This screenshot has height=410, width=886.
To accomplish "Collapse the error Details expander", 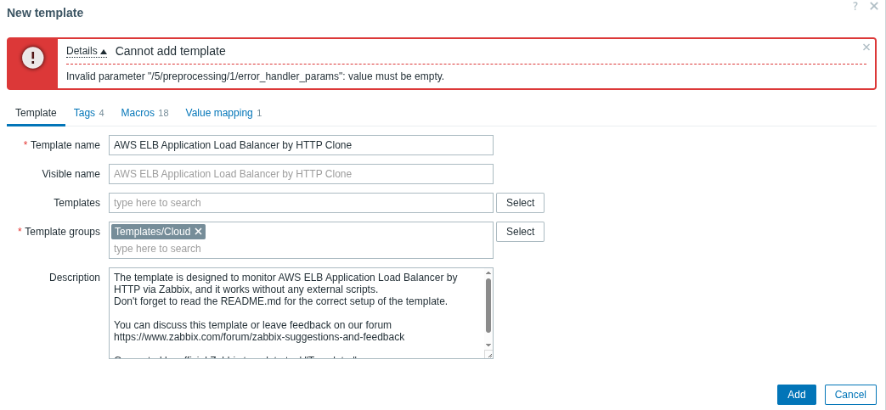I will pos(87,51).
